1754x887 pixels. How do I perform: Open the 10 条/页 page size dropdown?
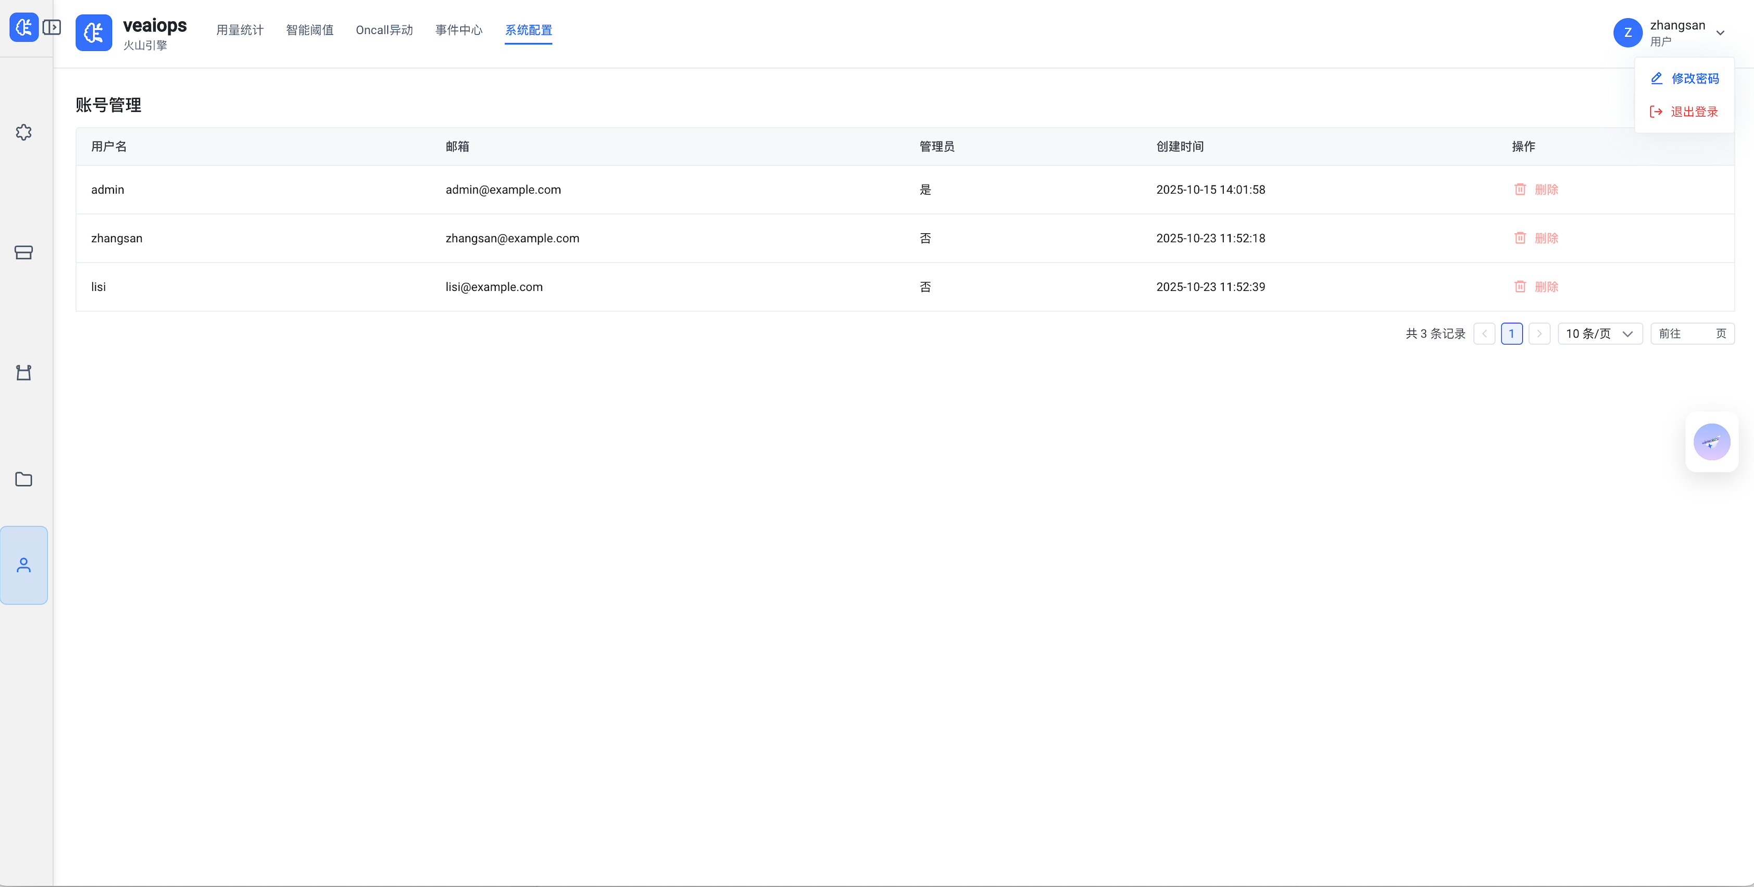(x=1599, y=334)
